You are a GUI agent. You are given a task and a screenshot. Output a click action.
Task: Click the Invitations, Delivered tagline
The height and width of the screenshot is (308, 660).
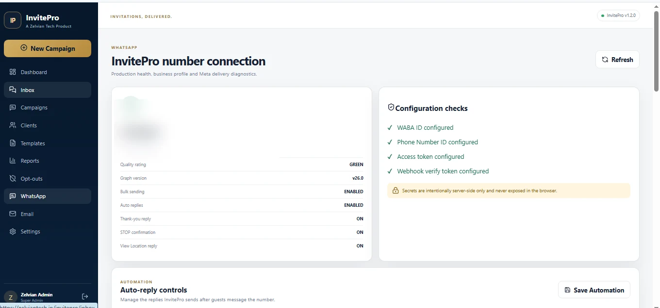click(x=141, y=16)
